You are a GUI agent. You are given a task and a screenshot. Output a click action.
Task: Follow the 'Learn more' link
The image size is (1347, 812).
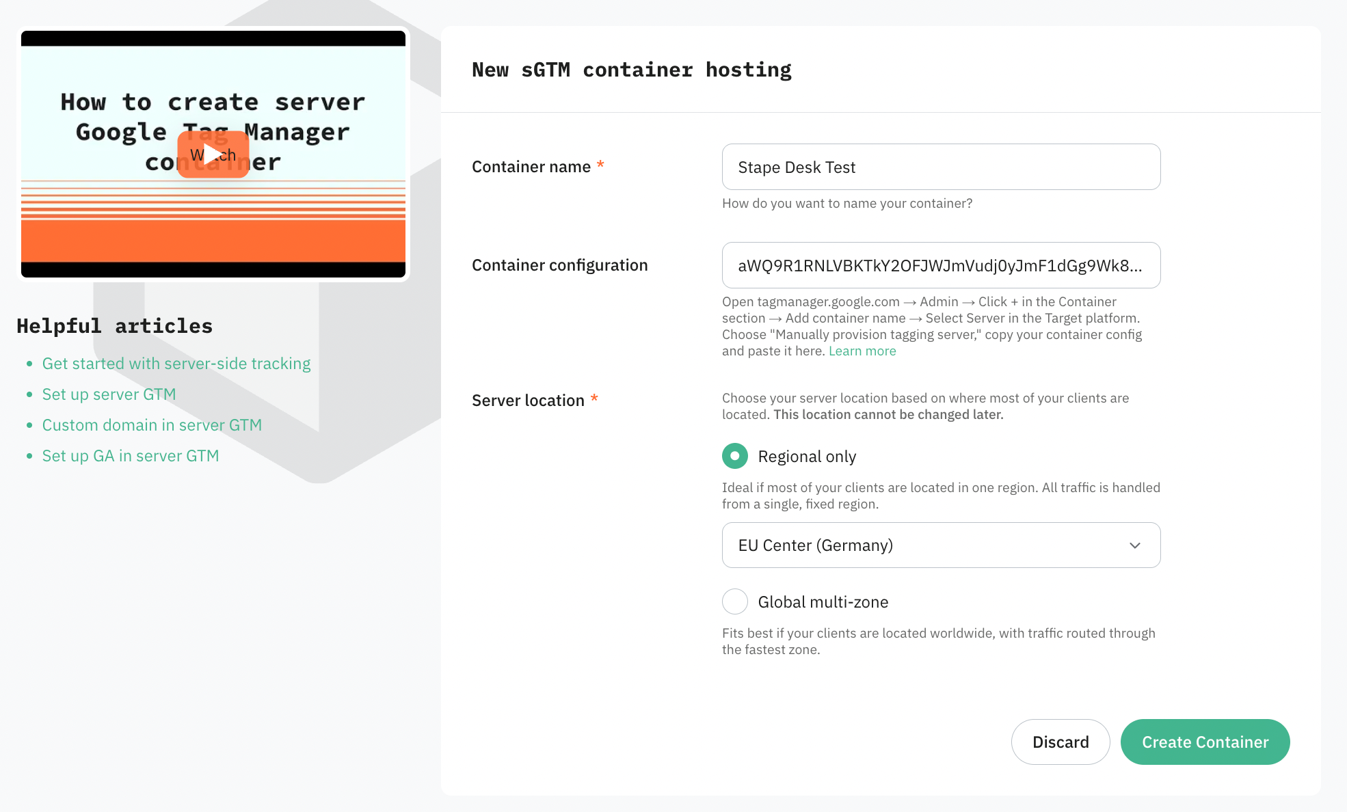(862, 351)
